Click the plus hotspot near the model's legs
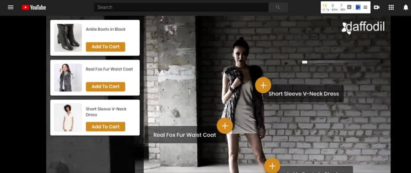The height and width of the screenshot is (173, 411). 272,166
